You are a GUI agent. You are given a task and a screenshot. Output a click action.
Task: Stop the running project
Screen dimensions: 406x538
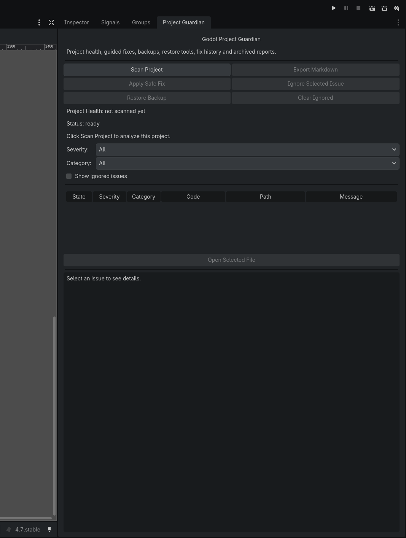tap(358, 8)
